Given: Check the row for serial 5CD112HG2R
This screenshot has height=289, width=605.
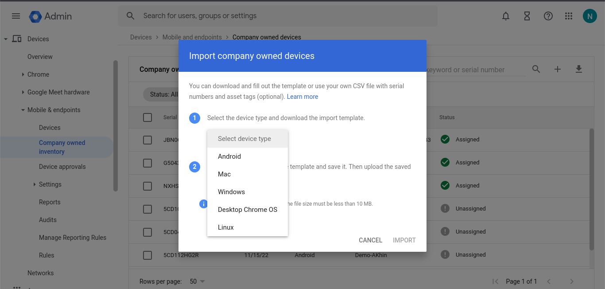Looking at the screenshot, I should tap(147, 255).
